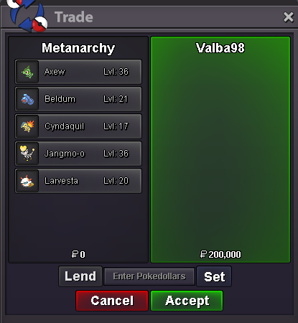
Task: Select the Larvesta Lvl 20 entry
Action: click(x=78, y=181)
